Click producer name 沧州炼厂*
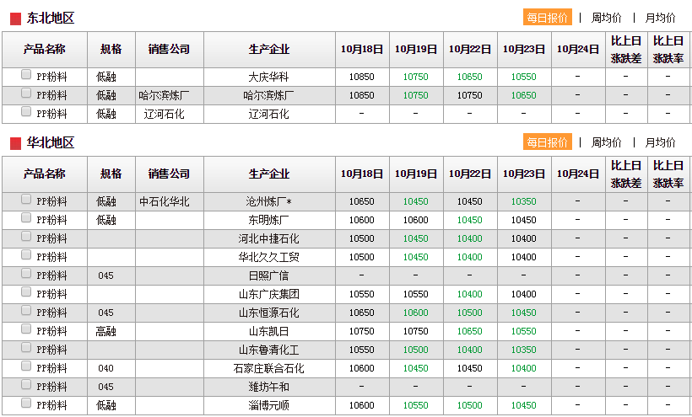This screenshot has width=692, height=417. coord(268,201)
